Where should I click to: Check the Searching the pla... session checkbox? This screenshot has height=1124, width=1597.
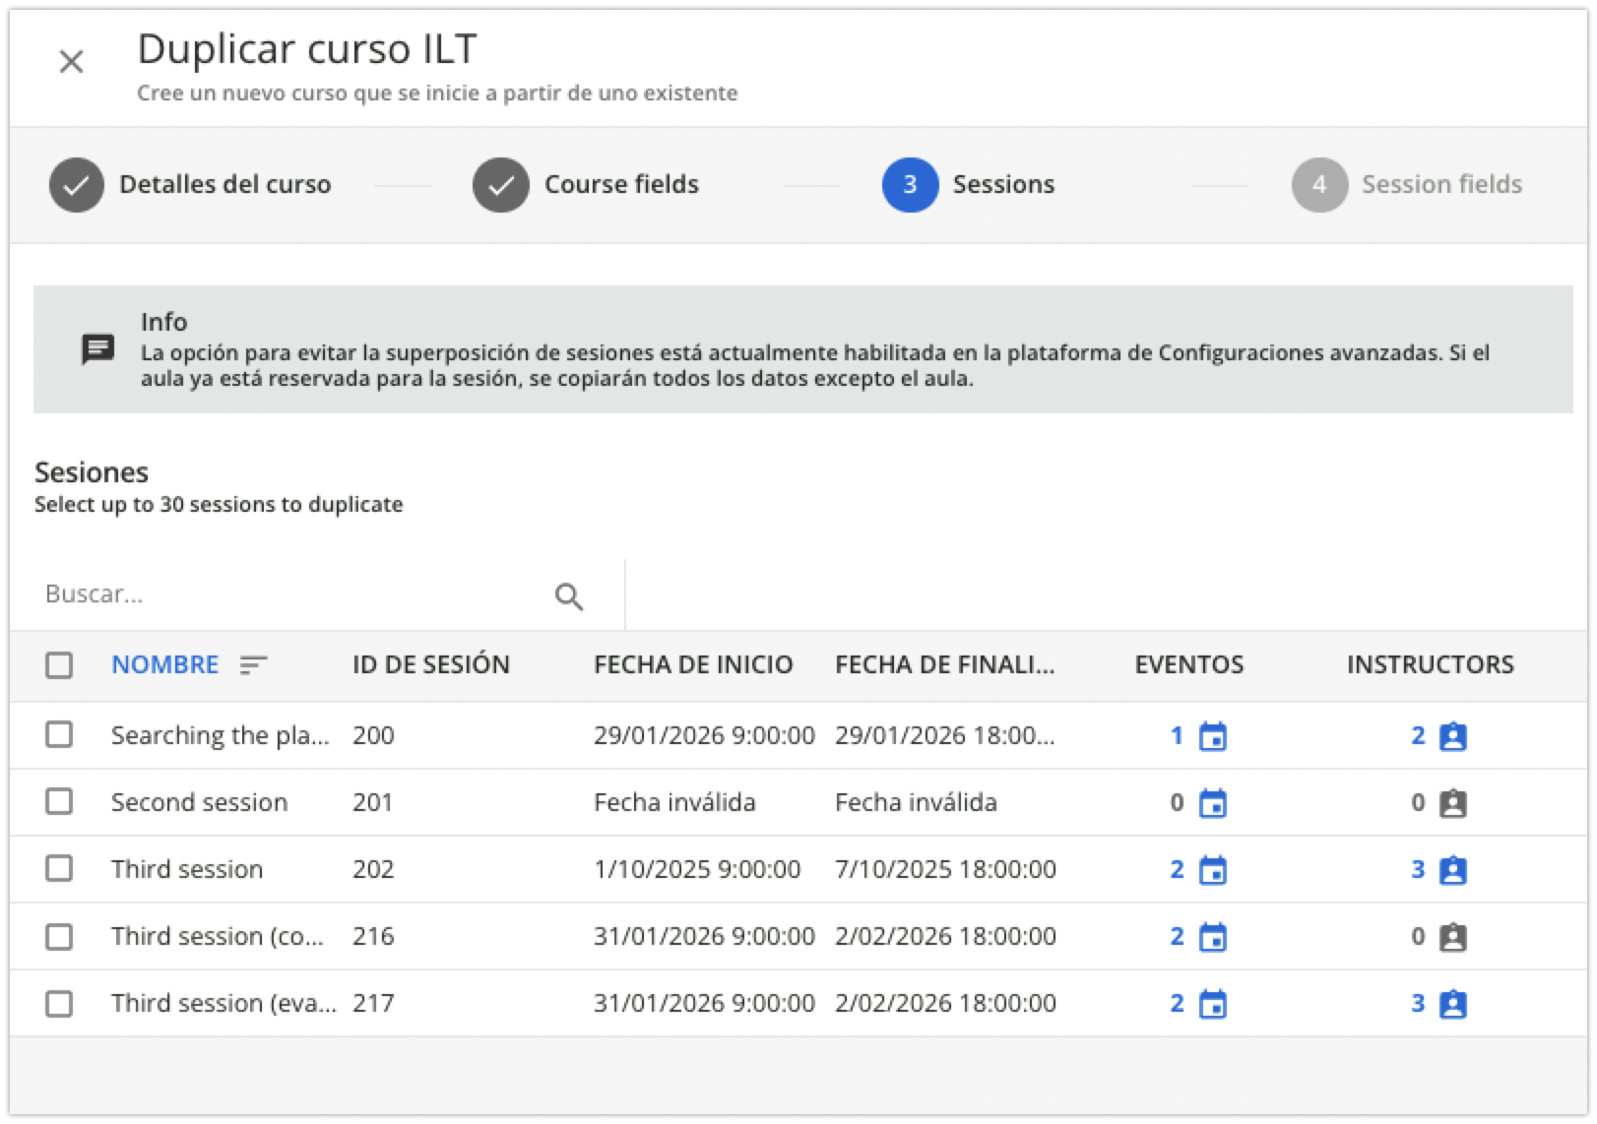click(59, 735)
